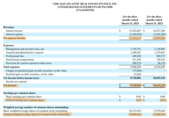Click the 'Income tax expense' row label
169x118 pixels.
[x=16, y=81]
